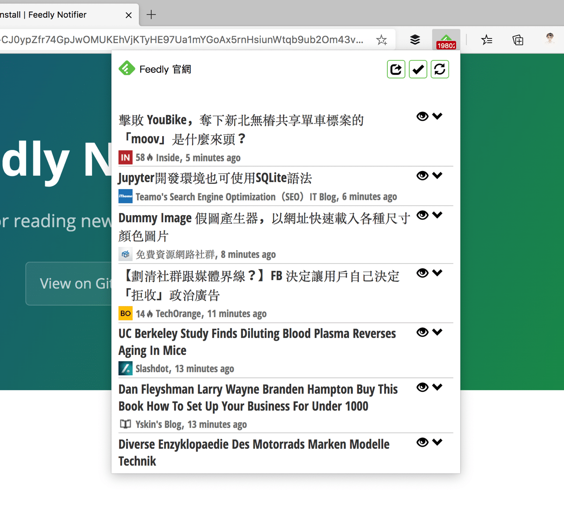Mark UC Berkeley article as read eye icon
564x508 pixels.
(423, 332)
